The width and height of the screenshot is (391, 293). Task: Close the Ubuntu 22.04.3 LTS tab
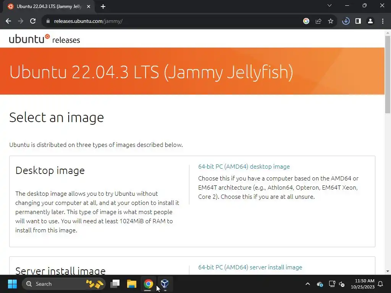(89, 6)
